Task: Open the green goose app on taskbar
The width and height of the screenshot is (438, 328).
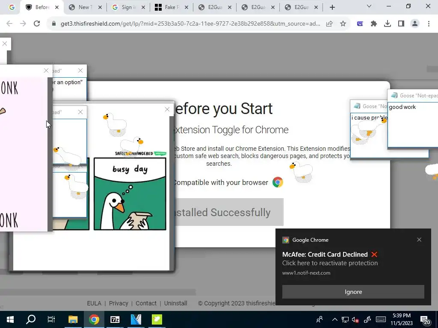Action: [157, 319]
